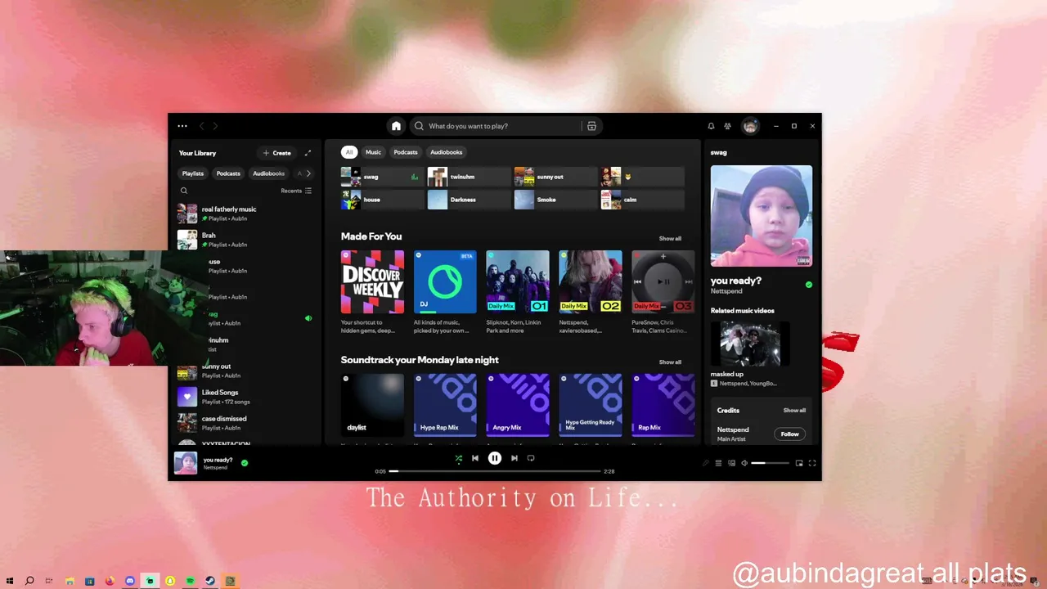Image resolution: width=1047 pixels, height=589 pixels.
Task: Open the DJ beta card
Action: (445, 293)
